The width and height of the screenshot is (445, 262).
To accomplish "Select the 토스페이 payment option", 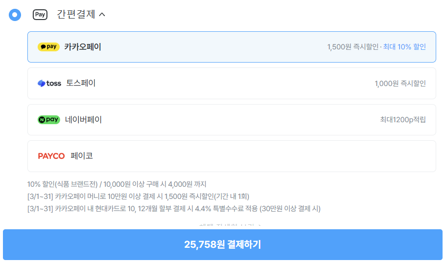I will pos(81,83).
